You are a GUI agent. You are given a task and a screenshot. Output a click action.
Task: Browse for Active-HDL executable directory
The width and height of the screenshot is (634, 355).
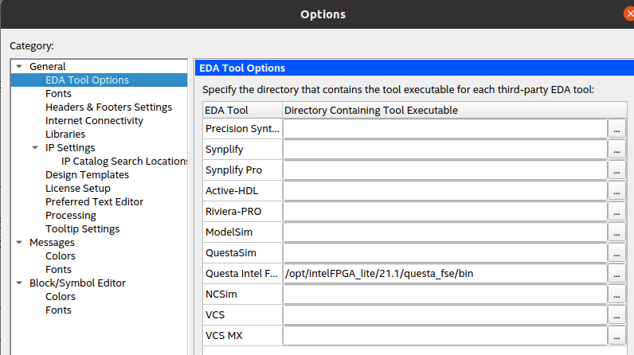(617, 191)
